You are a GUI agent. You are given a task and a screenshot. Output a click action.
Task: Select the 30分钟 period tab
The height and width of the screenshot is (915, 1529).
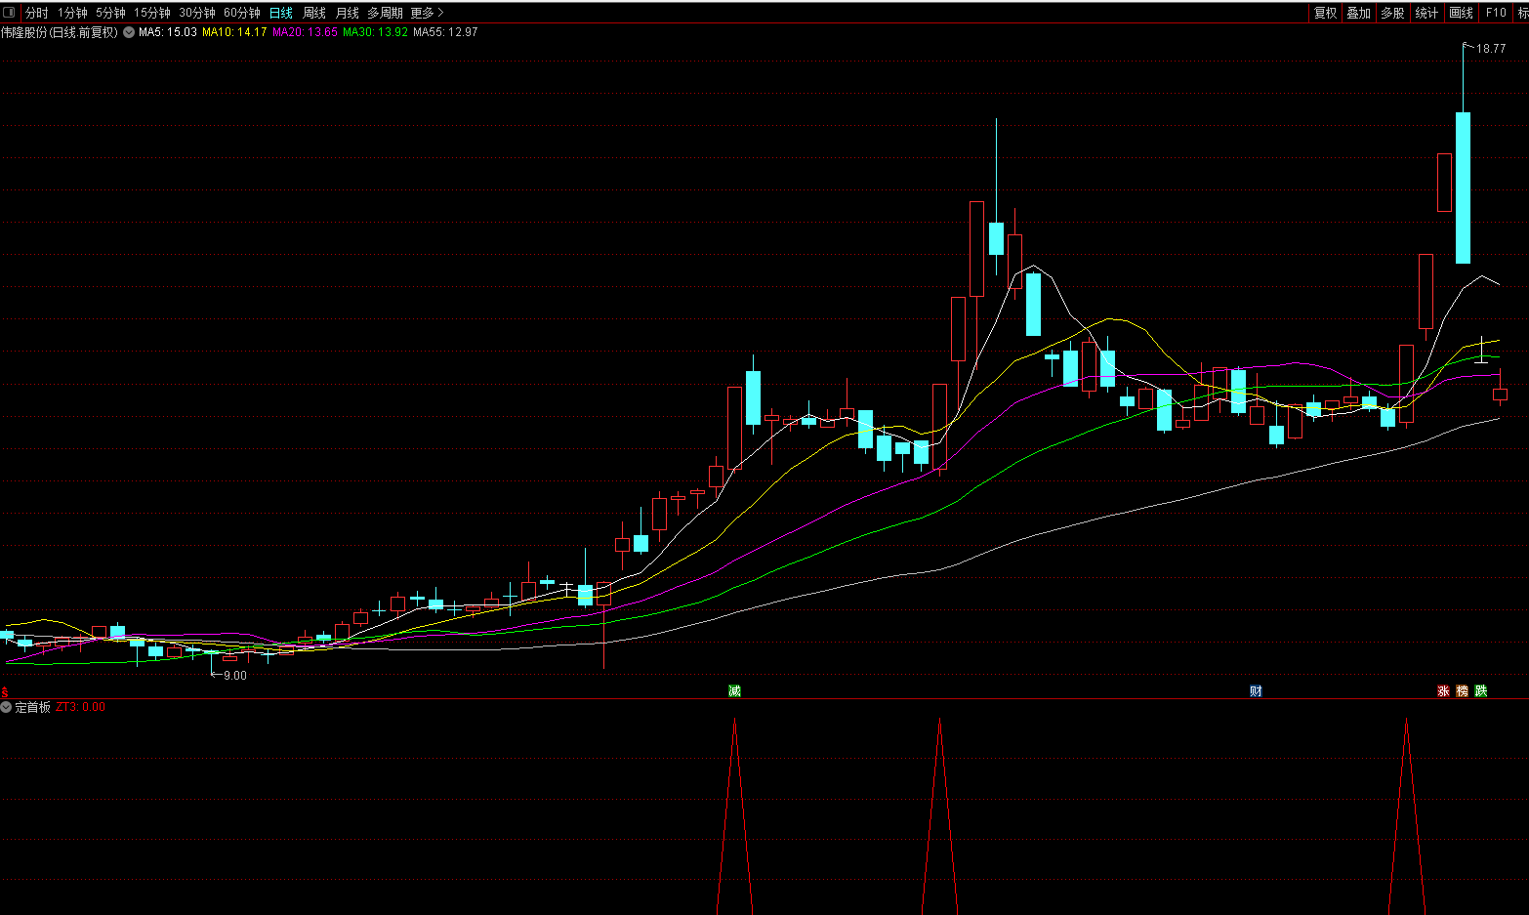(x=197, y=13)
